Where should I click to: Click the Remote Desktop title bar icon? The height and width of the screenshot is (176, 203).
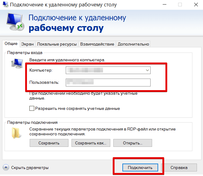[5, 5]
